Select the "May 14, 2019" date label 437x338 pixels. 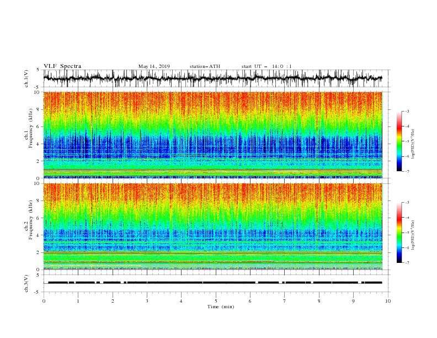tap(154, 66)
